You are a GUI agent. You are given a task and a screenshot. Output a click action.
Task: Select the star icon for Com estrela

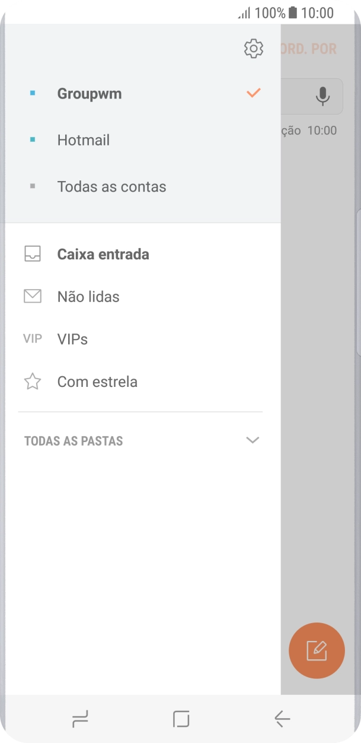(x=33, y=381)
